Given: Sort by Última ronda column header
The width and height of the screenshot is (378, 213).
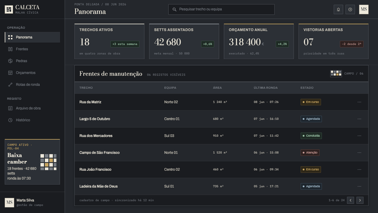Looking at the screenshot, I should (x=265, y=88).
